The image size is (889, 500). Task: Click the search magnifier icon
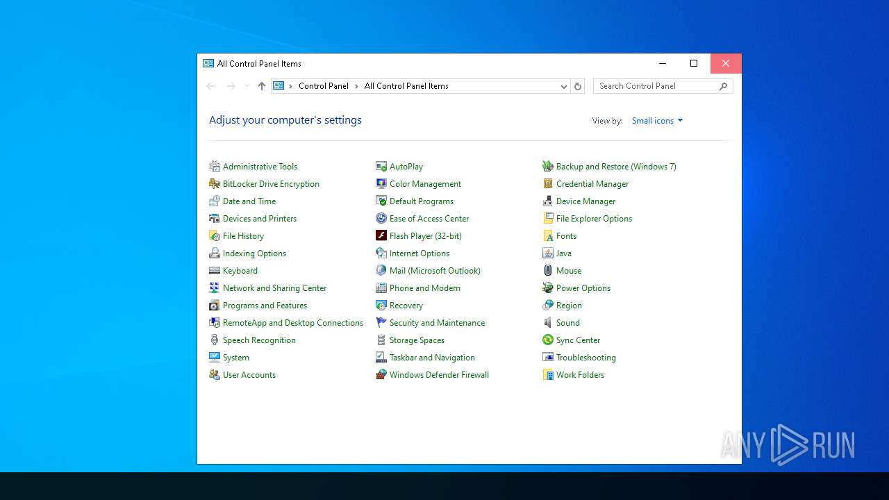[x=723, y=86]
